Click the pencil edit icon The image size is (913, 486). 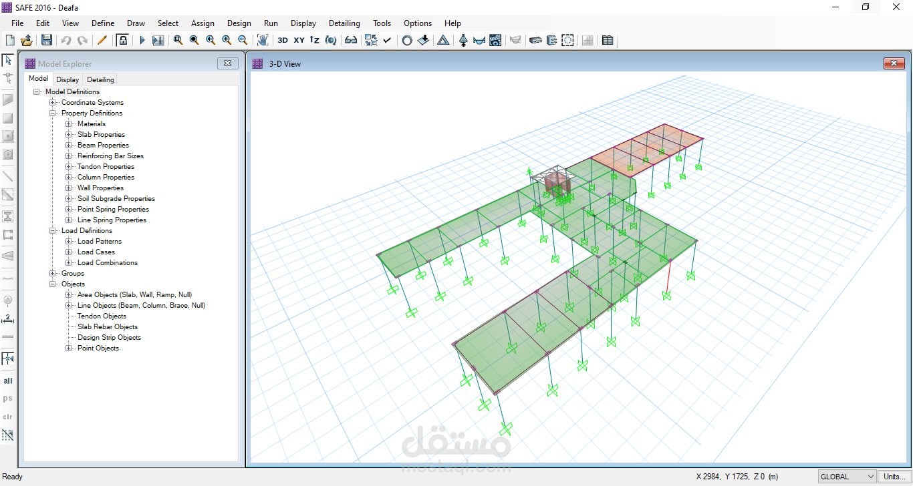[x=102, y=40]
